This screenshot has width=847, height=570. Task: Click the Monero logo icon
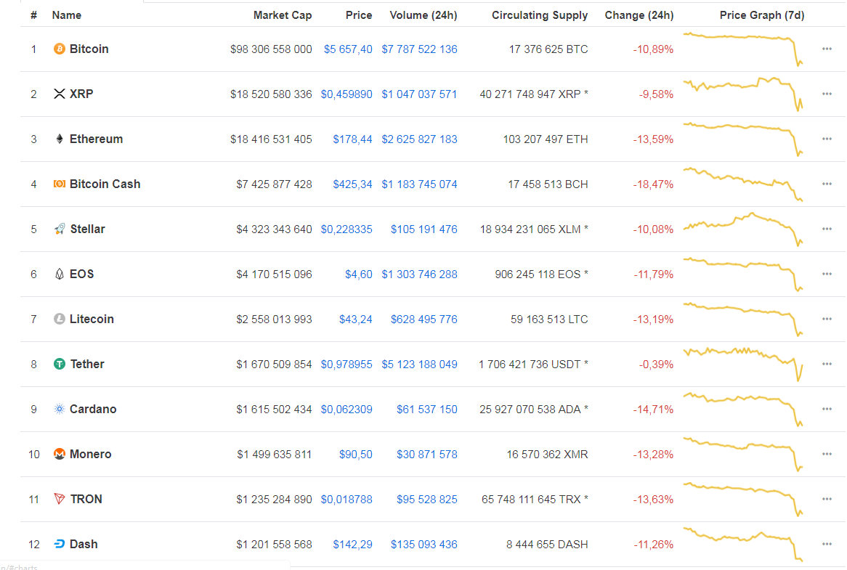(60, 454)
